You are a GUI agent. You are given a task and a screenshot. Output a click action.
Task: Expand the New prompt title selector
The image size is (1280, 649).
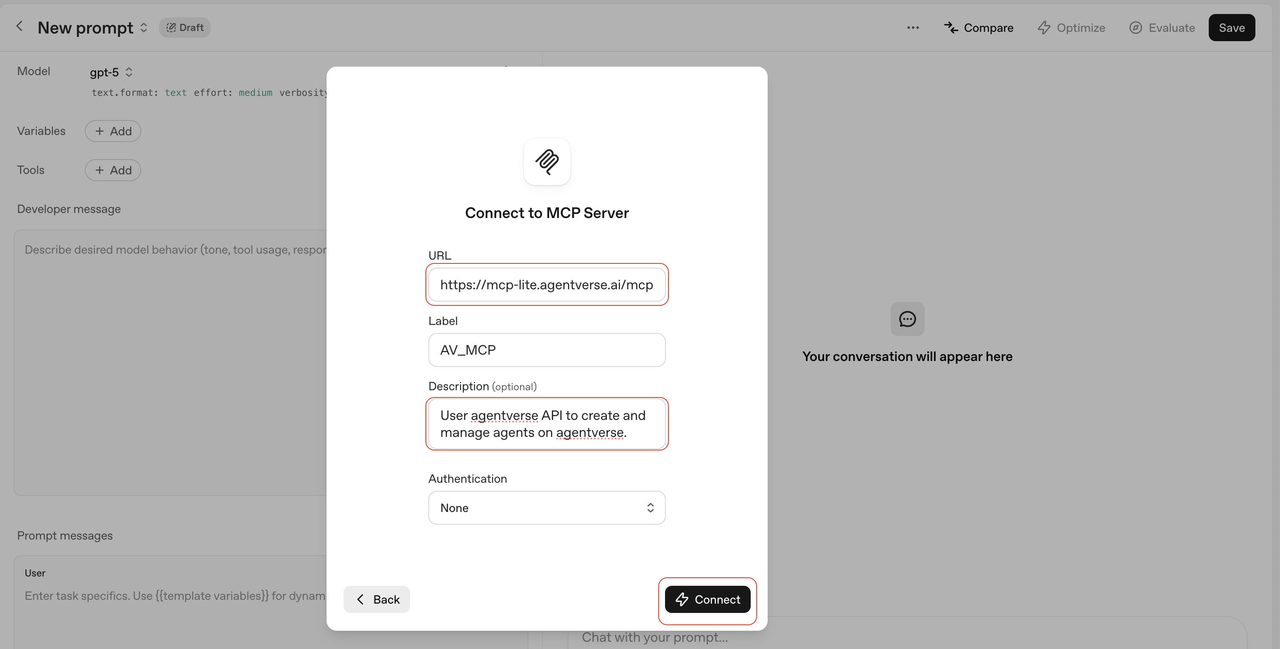[144, 28]
